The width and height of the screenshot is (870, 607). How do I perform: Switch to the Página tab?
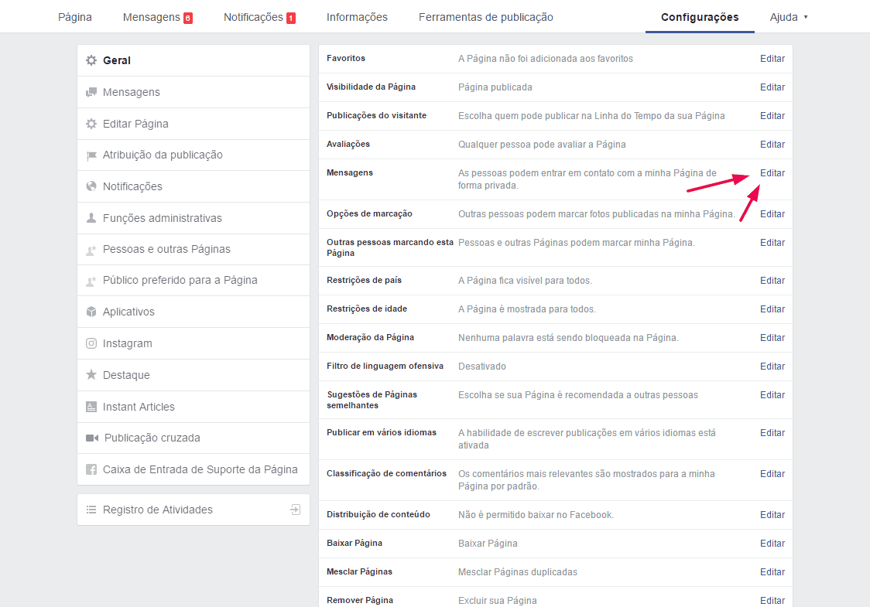click(x=75, y=17)
